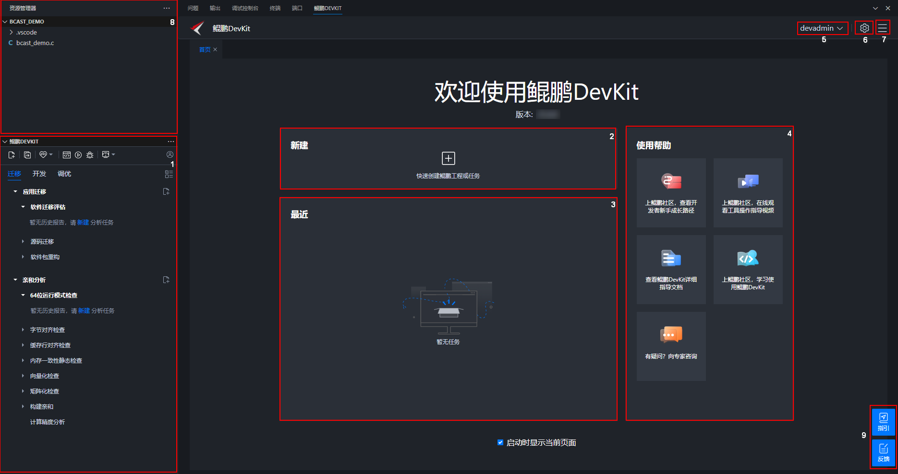Open the devadmin user dropdown
This screenshot has height=474, width=898.
click(822, 28)
